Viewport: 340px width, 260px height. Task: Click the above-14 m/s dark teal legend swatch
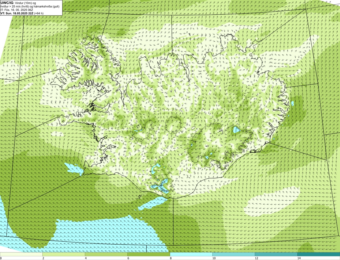[319, 254]
